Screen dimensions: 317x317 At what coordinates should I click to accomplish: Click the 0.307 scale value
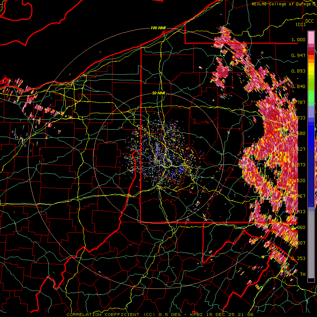(298, 243)
